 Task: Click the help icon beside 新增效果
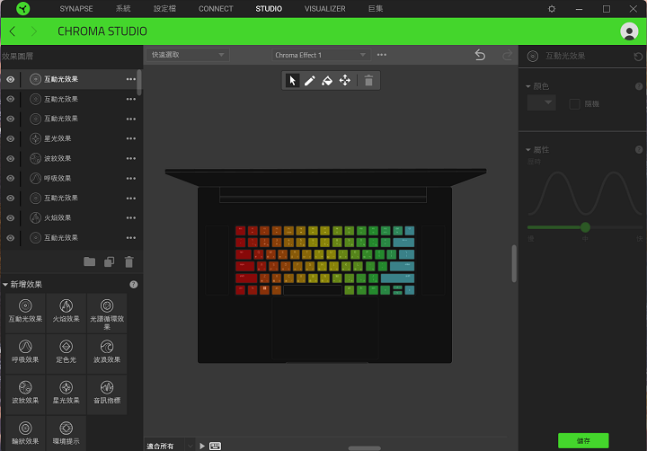pyautogui.click(x=133, y=284)
